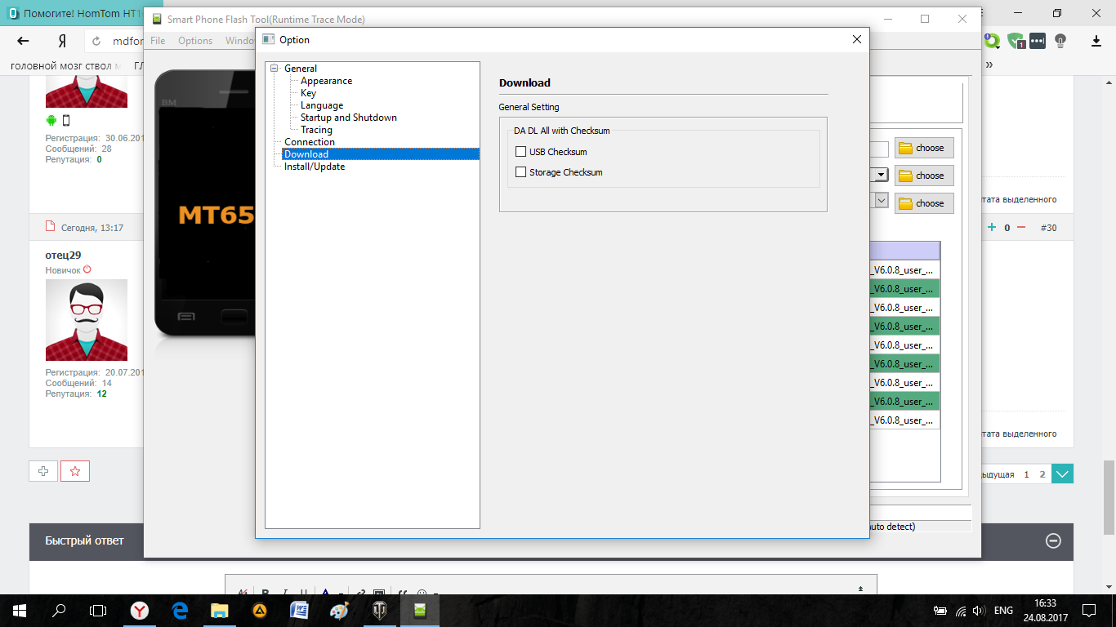1116x627 pixels.
Task: Open World of Tanks from the taskbar
Action: point(380,611)
